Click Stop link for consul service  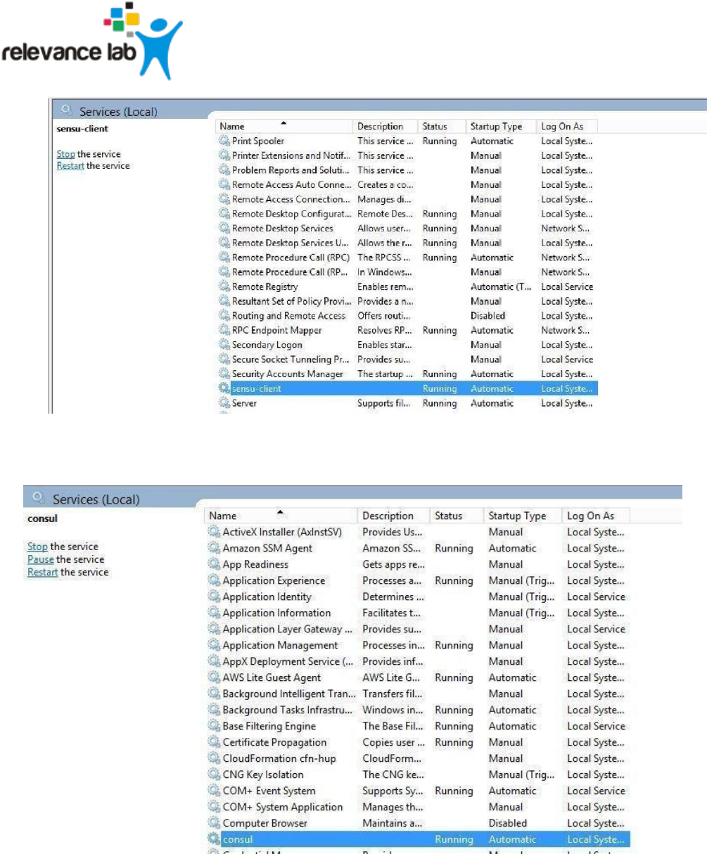click(x=37, y=547)
